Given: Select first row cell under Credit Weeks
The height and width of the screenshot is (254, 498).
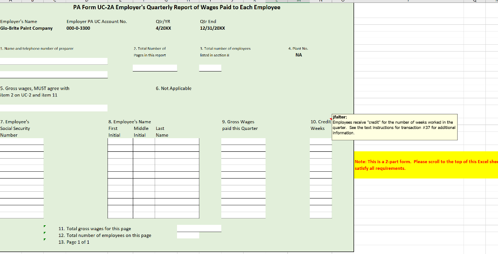Looking at the screenshot, I should pyautogui.click(x=321, y=142).
